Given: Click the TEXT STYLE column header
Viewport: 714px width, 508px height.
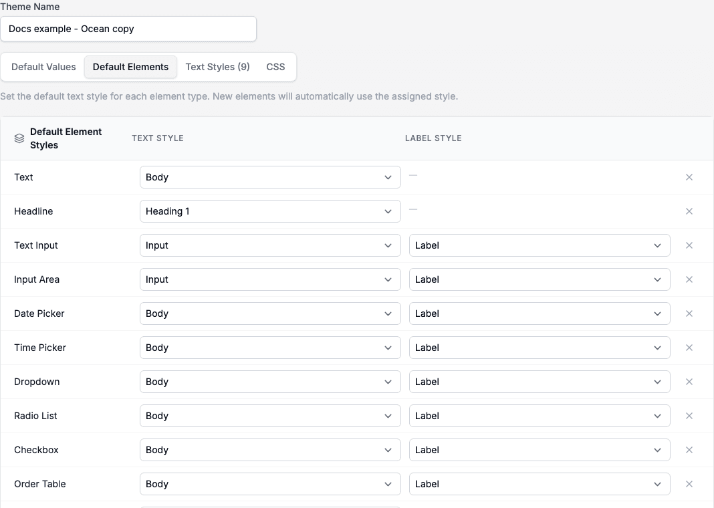Looking at the screenshot, I should pos(158,138).
